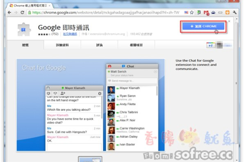Viewport: 244px width, 162px height.
Task: Click the +1 Google plus button
Action: coord(211,45)
